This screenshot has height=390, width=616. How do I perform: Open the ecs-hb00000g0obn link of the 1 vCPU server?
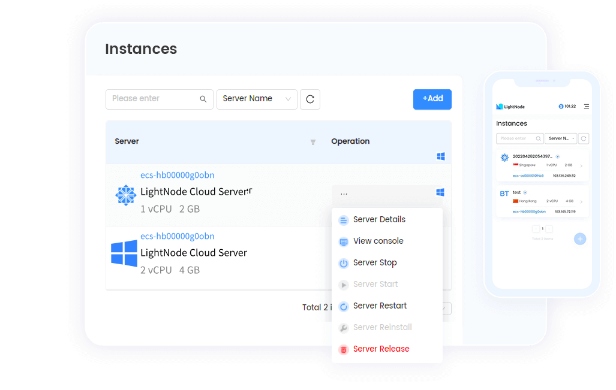(177, 175)
